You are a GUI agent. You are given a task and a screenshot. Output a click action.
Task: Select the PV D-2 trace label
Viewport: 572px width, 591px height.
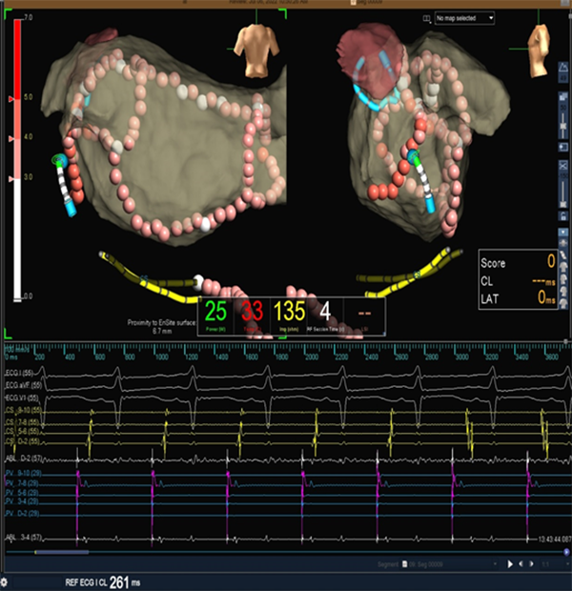[x=22, y=514]
